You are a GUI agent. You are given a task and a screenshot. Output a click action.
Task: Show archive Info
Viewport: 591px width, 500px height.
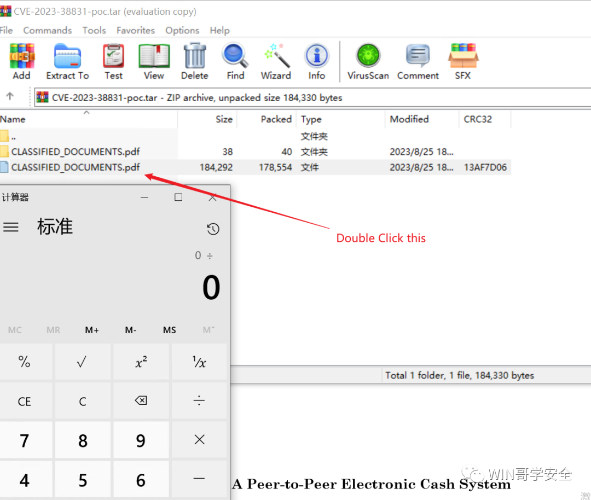317,61
